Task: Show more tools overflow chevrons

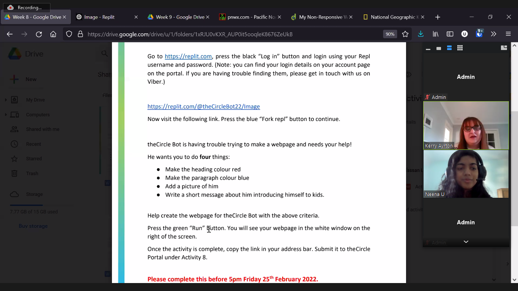Action: point(493,34)
